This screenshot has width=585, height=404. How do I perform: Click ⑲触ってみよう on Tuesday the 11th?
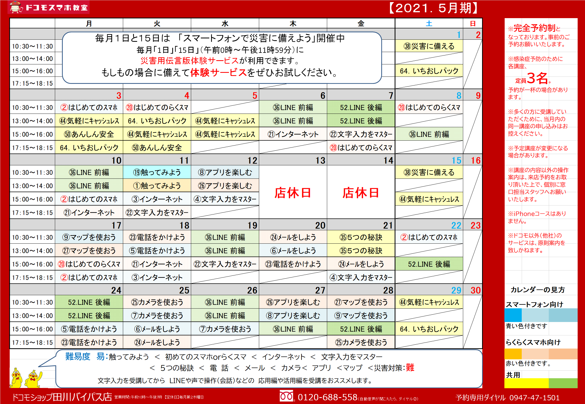(157, 172)
